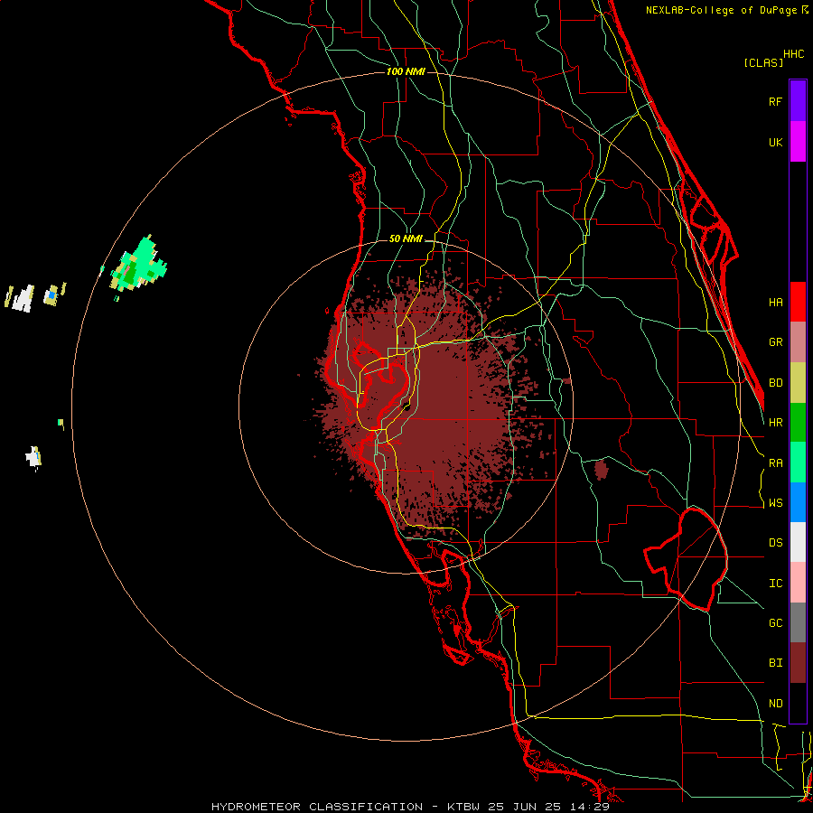Click the 'GR' legend label
Screen dimensions: 813x813
[x=775, y=342]
